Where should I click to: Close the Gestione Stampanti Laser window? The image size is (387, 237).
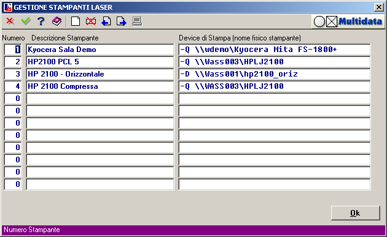tap(379, 7)
